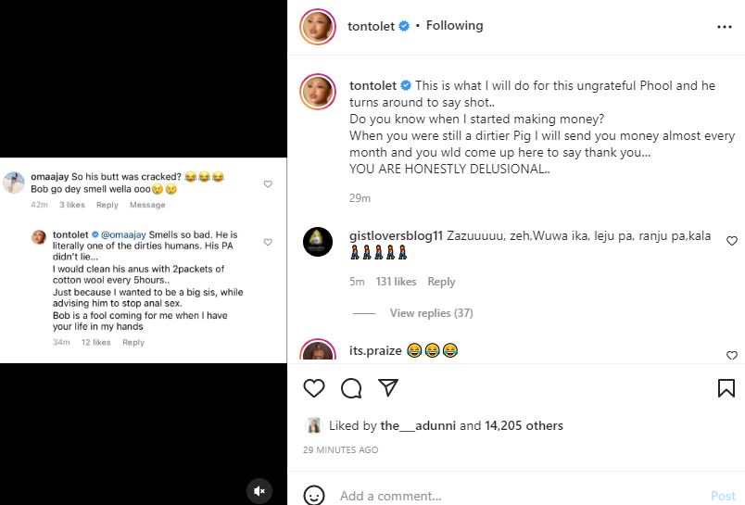Click the Following button in header
Viewport: 745px width, 505px height.
click(x=454, y=26)
